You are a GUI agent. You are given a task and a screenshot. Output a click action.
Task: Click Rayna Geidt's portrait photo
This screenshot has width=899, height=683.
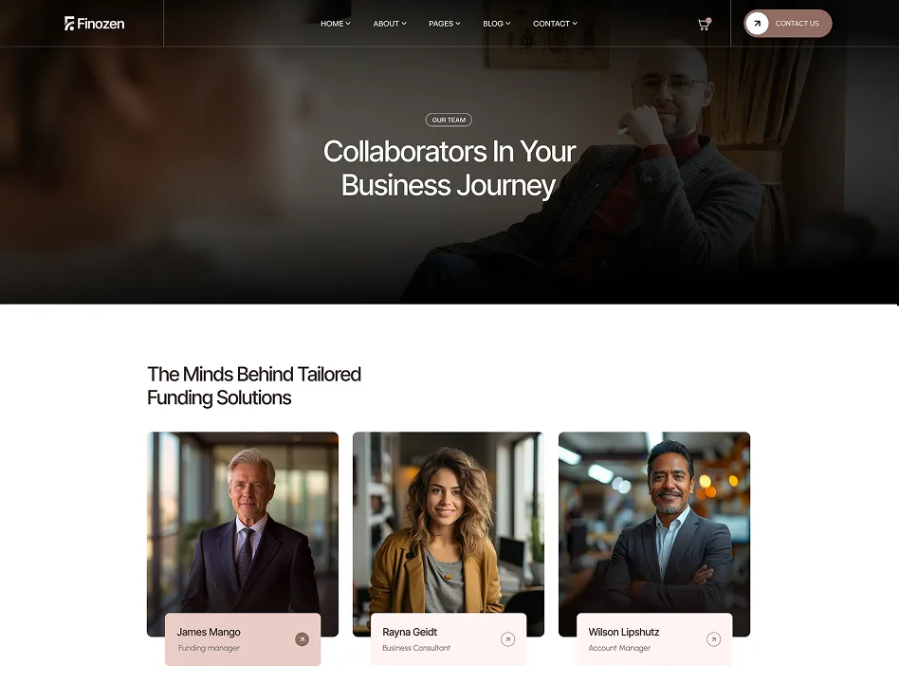click(x=449, y=522)
